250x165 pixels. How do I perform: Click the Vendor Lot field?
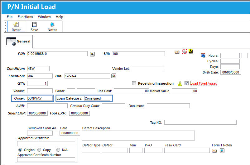pos(148,69)
